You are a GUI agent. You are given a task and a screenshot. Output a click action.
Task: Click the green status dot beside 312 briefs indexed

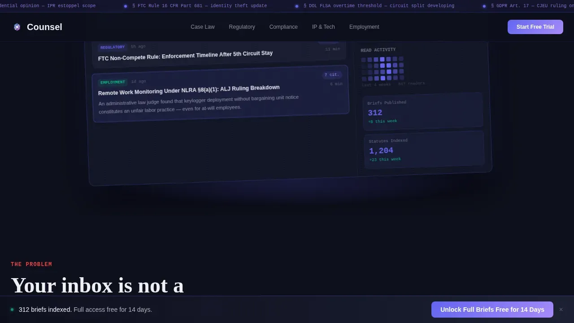[x=12, y=310]
